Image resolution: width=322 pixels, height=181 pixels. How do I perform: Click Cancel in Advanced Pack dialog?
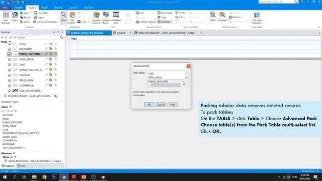161,105
